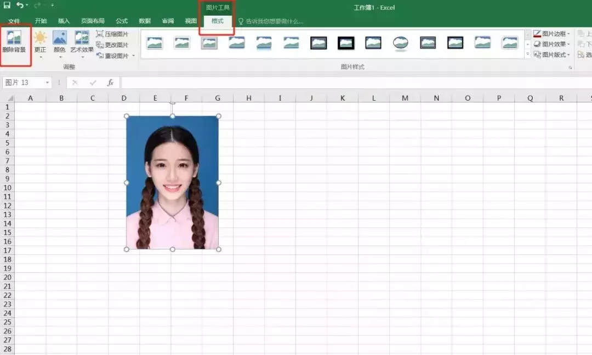Screen dimensions: 592x355
Task: Apply the twelfth picture style thumbnail
Action: 456,43
